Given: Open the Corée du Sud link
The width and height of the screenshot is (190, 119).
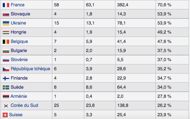Looking at the screenshot, I should (24, 105).
